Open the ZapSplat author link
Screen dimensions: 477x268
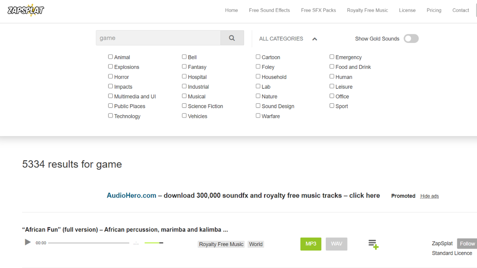442,243
